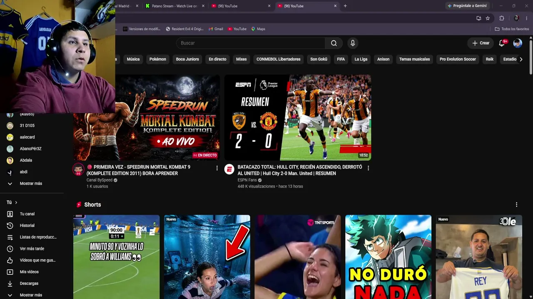Select the En directo filter chip
This screenshot has height=299, width=533.
point(217,59)
